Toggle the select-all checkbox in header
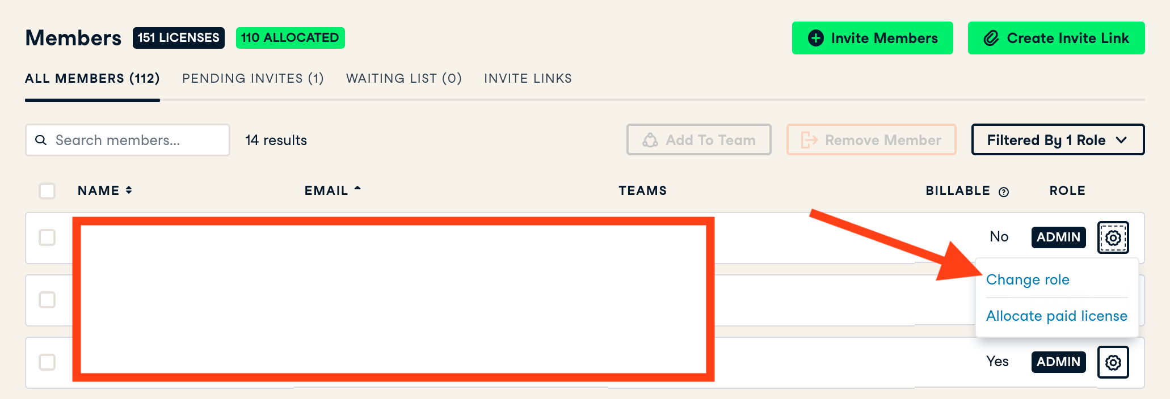1170x399 pixels. click(47, 191)
